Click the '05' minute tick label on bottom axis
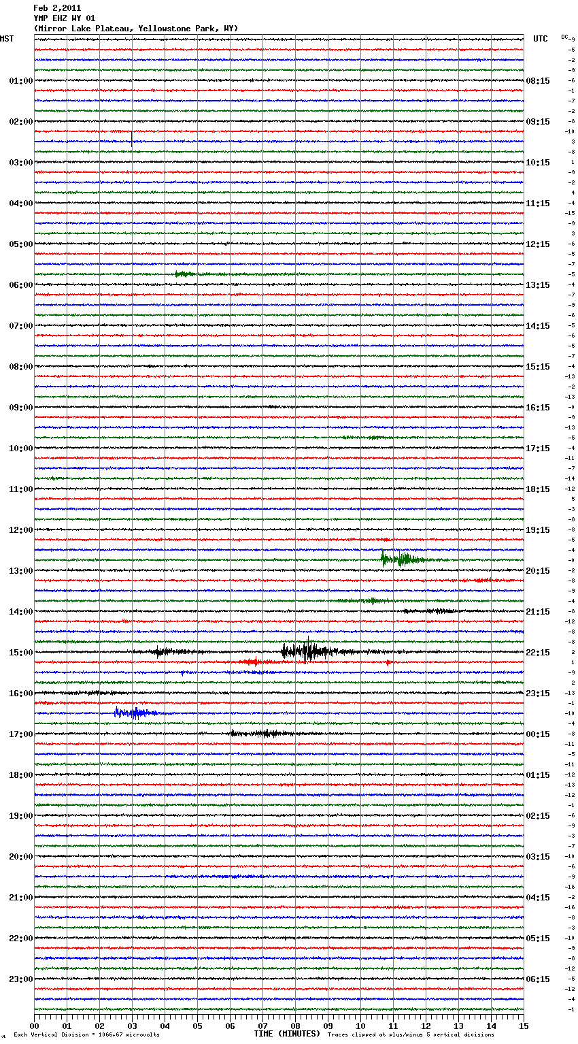This screenshot has width=578, height=1044. pos(197,1026)
